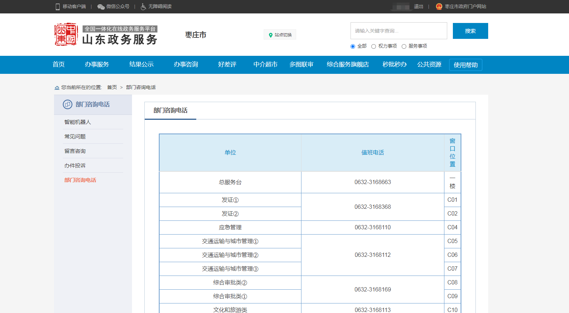Click the national emblem icon
This screenshot has width=569, height=313.
point(439,7)
